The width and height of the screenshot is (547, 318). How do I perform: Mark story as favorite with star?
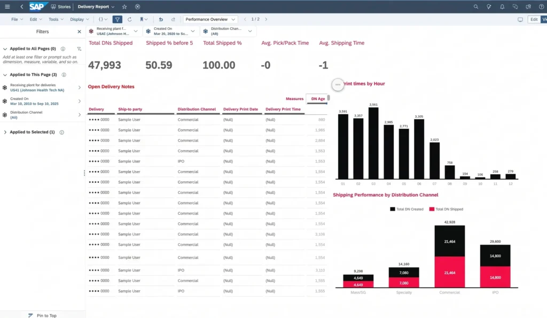[124, 6]
